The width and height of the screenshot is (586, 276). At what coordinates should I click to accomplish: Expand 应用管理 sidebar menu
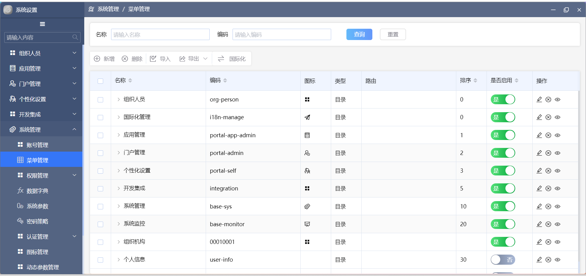[42, 68]
